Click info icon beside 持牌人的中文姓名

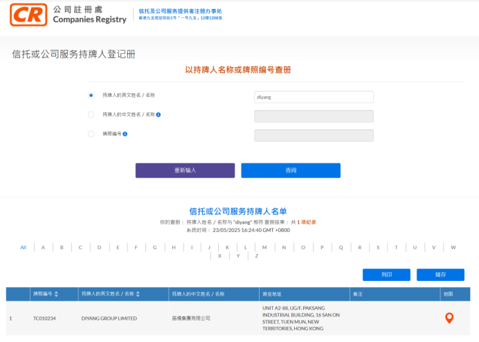(x=159, y=114)
